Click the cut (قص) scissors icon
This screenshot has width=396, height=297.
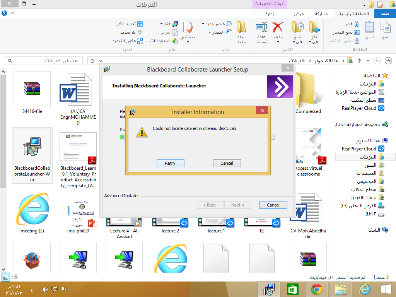click(357, 24)
